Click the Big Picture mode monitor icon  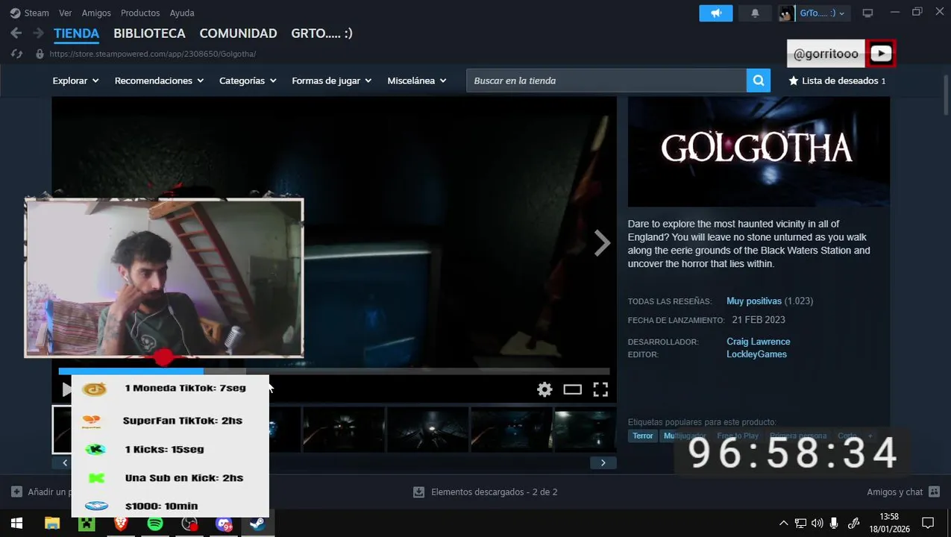[867, 13]
